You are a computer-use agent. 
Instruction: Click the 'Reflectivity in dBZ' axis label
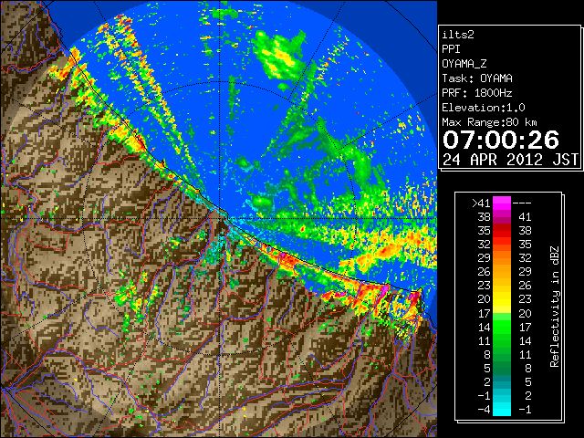pos(555,307)
